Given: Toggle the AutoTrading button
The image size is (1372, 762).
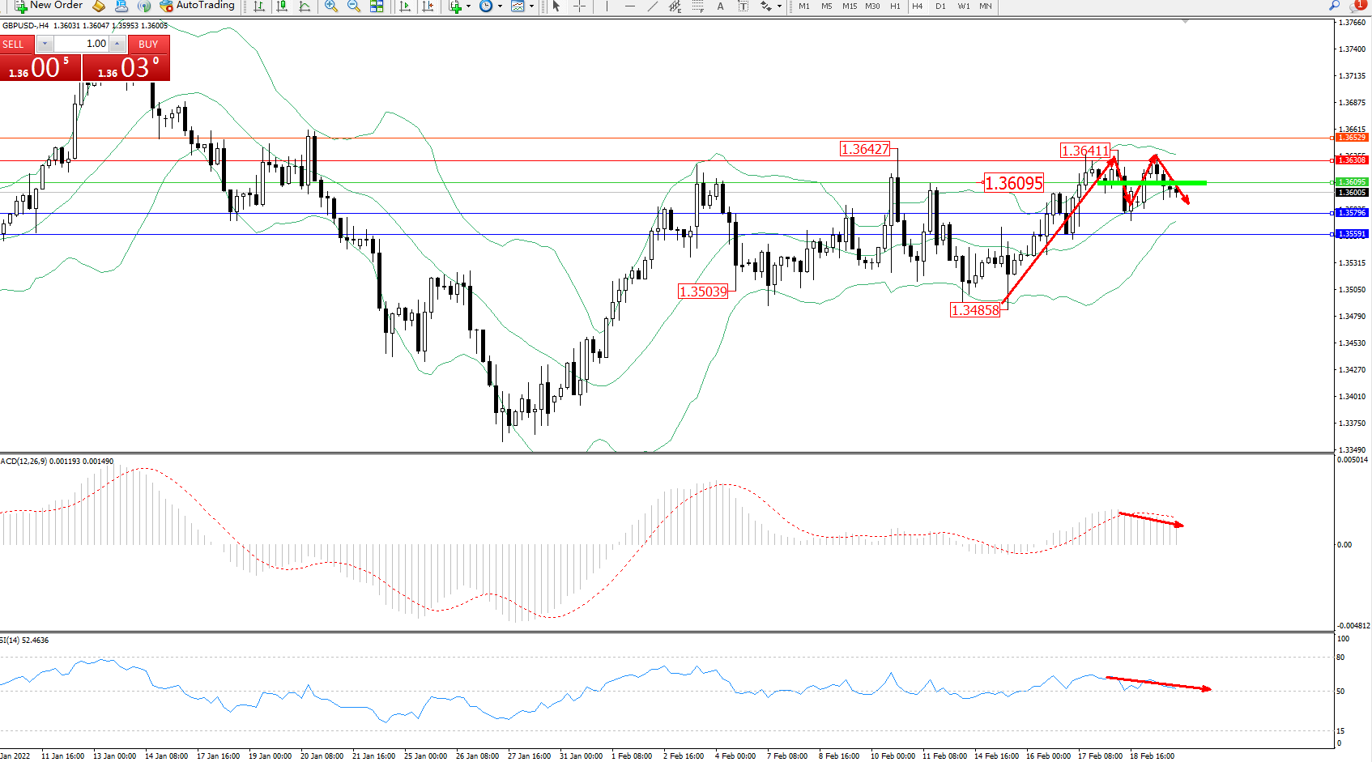Looking at the screenshot, I should (x=198, y=6).
